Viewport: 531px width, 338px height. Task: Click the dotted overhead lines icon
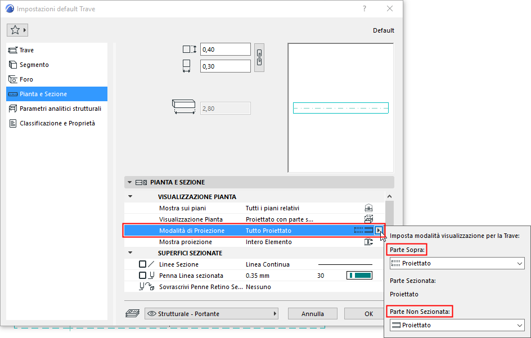coord(358,230)
